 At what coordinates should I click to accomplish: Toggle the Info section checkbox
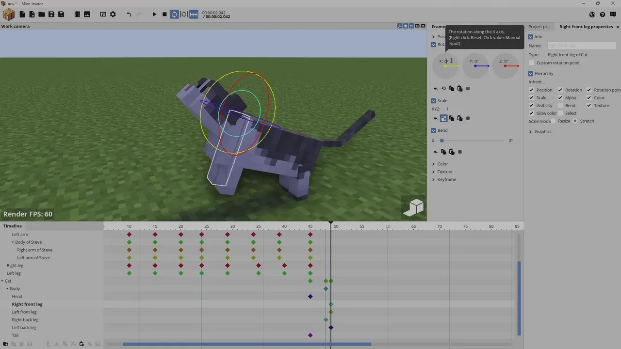click(530, 37)
